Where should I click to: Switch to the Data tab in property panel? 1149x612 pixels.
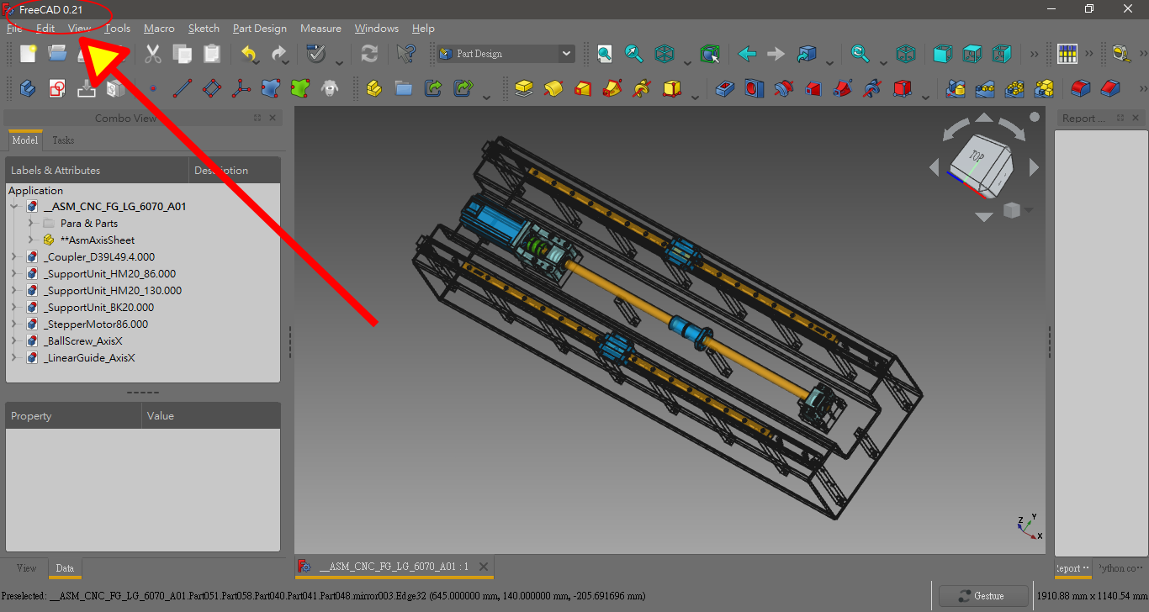(x=65, y=568)
